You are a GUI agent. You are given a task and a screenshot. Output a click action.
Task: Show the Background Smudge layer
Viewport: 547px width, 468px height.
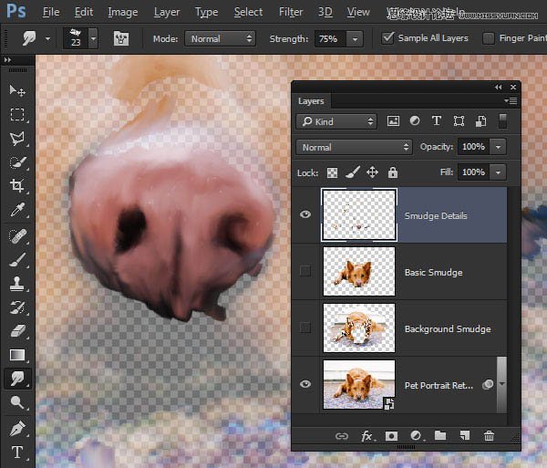click(x=305, y=328)
